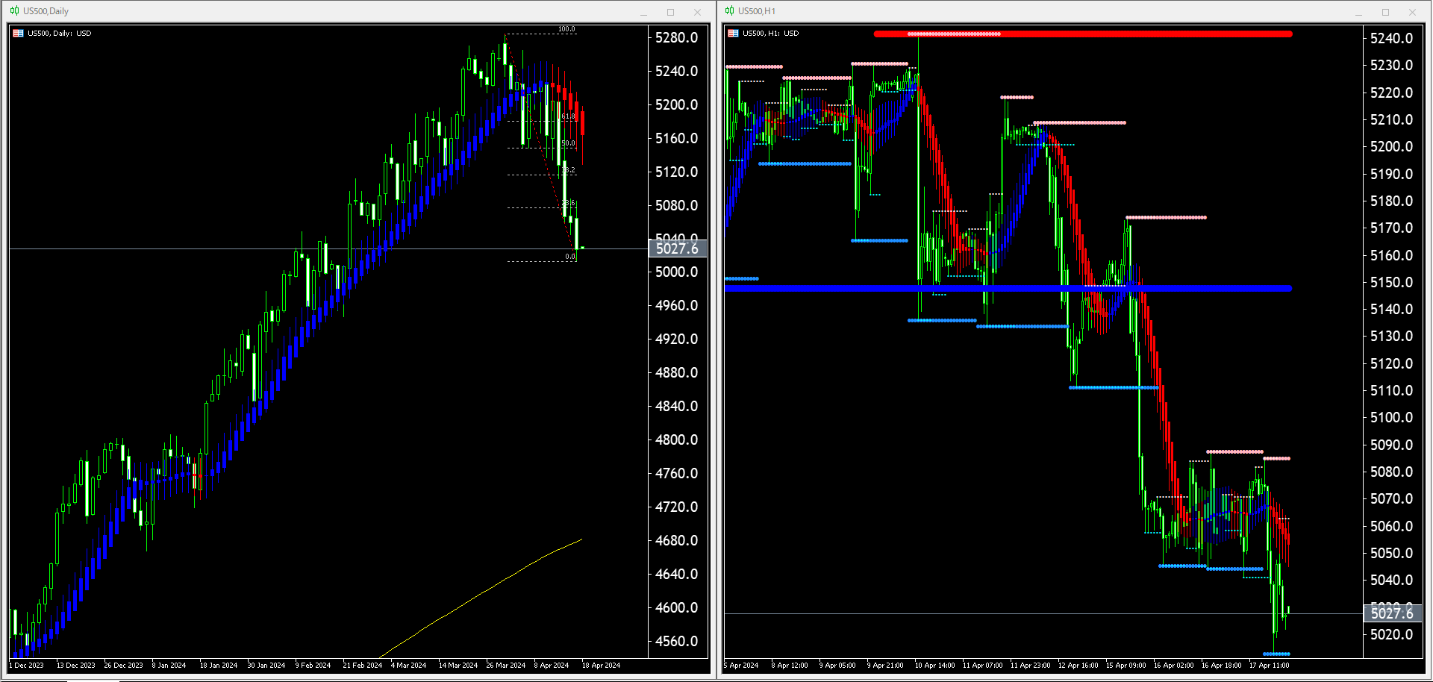1433x682 pixels.
Task: Click the 5280.0 price on Daily chart axis
Action: click(676, 38)
